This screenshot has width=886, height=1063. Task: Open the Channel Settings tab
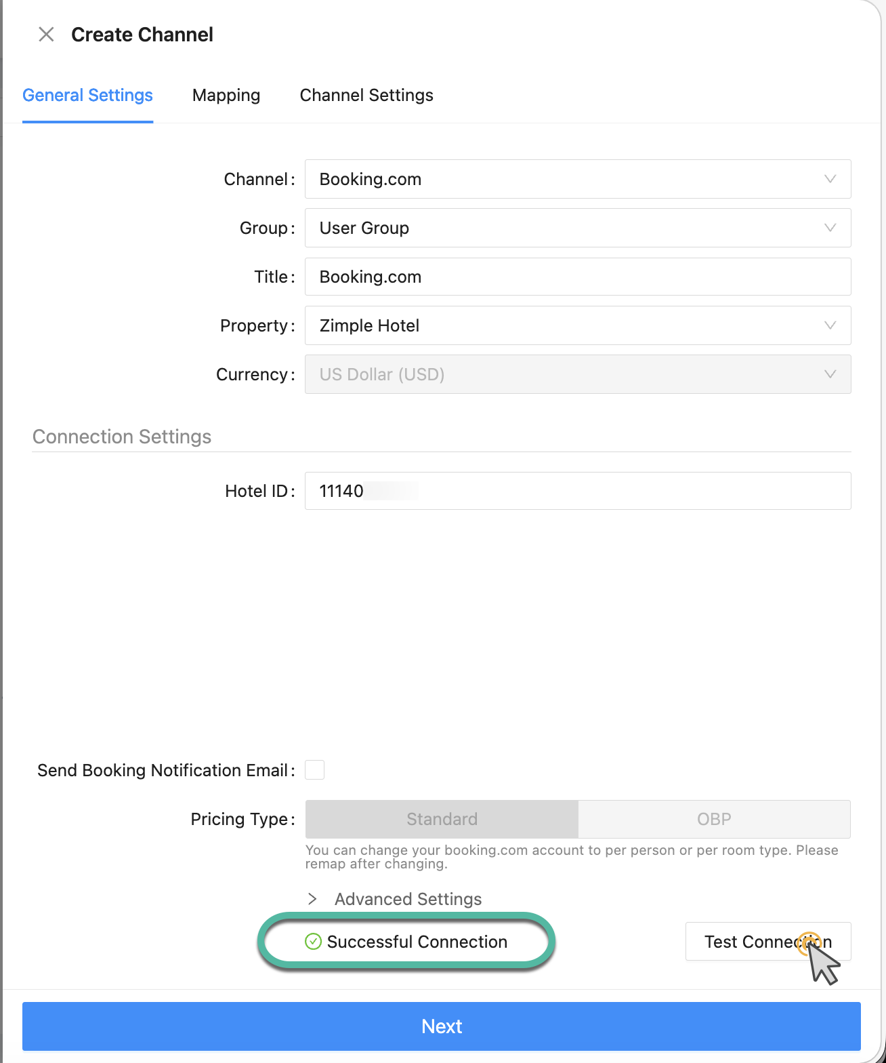click(x=366, y=96)
